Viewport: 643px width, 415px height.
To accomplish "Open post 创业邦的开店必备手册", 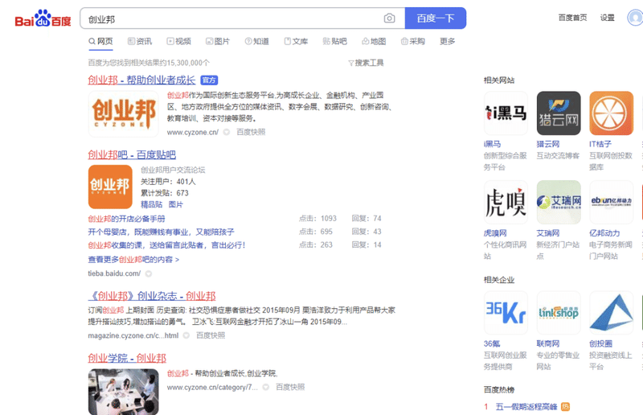I will tap(126, 219).
